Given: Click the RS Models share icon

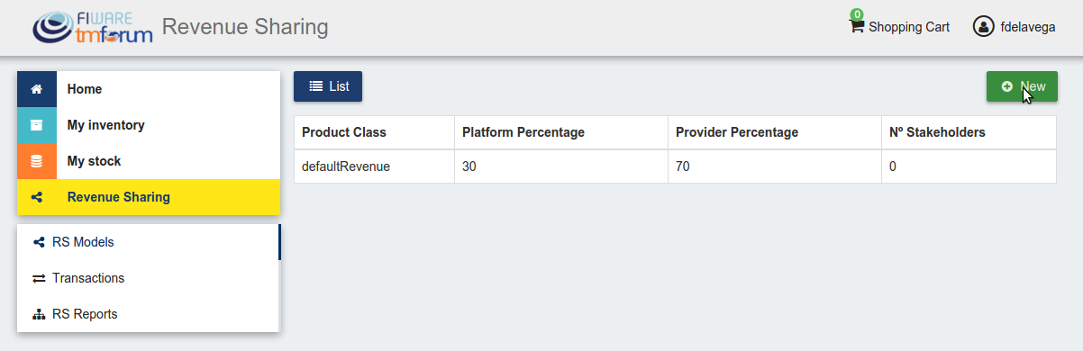Looking at the screenshot, I should (39, 242).
